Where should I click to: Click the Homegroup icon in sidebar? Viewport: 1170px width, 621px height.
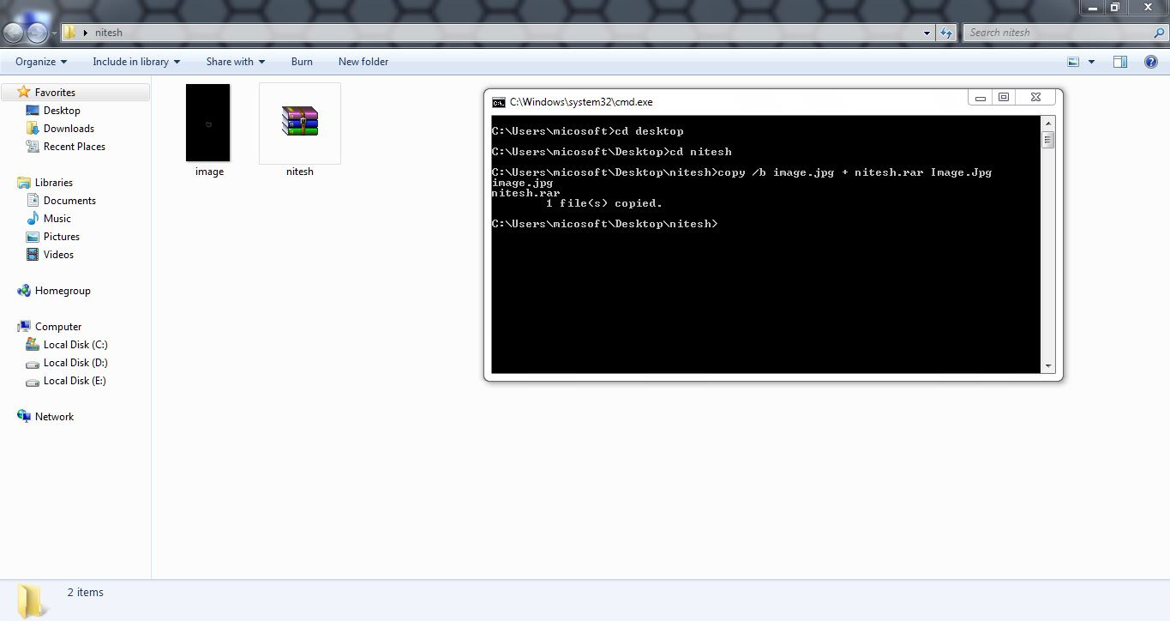pyautogui.click(x=24, y=291)
